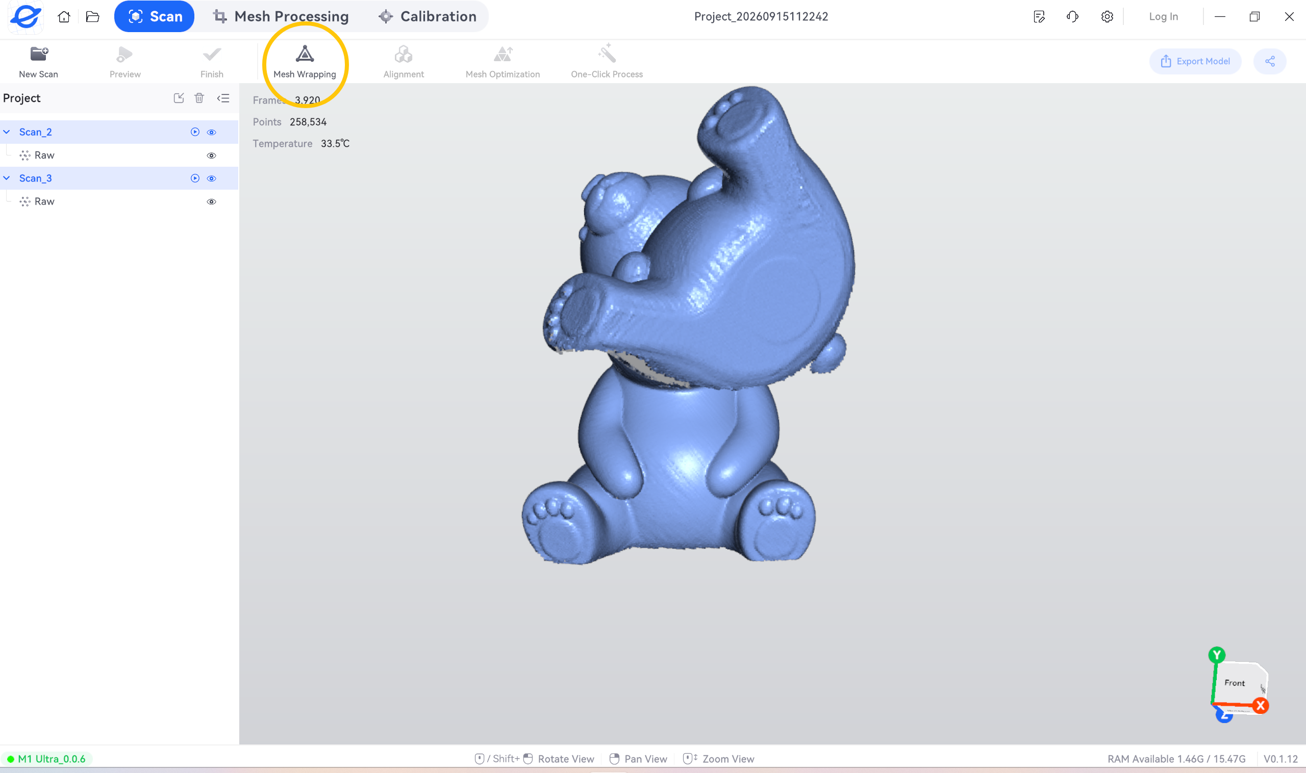Delete selected scan with trash icon
This screenshot has width=1306, height=773.
click(199, 98)
